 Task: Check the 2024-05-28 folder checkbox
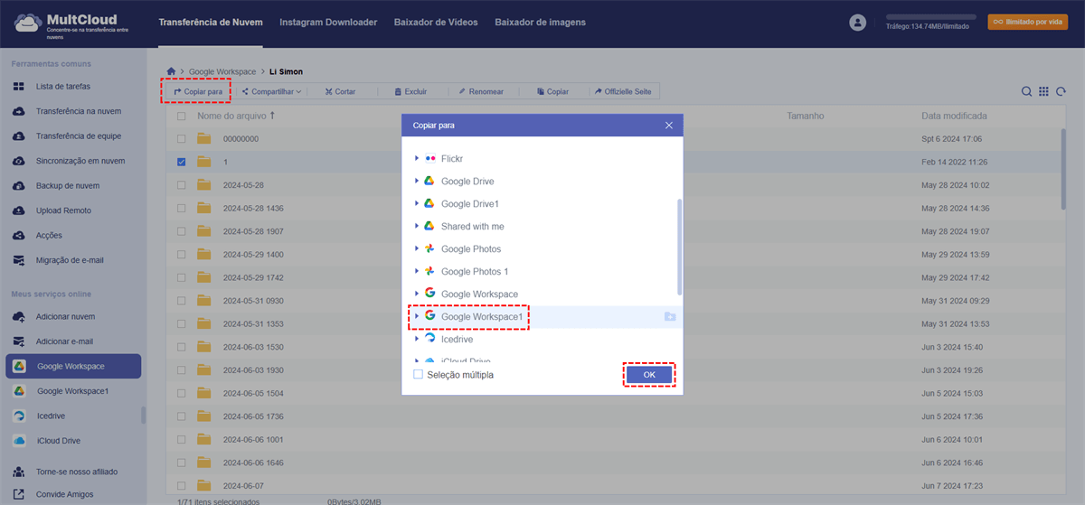point(182,184)
